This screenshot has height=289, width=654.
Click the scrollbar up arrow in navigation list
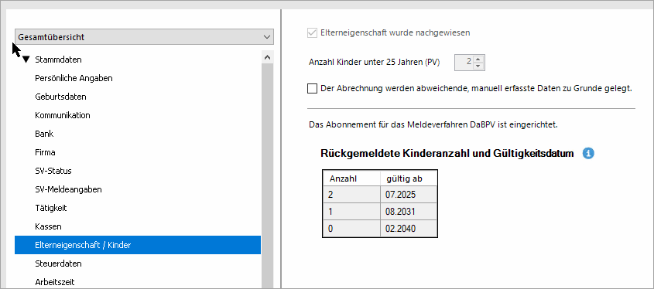click(x=267, y=57)
